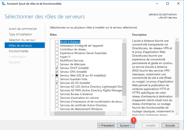Click the roles list vertical scrollbar thumb
The height and width of the screenshot is (130, 184).
[x=124, y=69]
